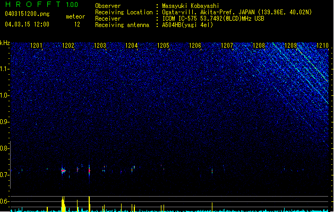The width and height of the screenshot is (334, 212).
Task: Click the date stamp 04.03.15 12:00
Action: [27, 24]
